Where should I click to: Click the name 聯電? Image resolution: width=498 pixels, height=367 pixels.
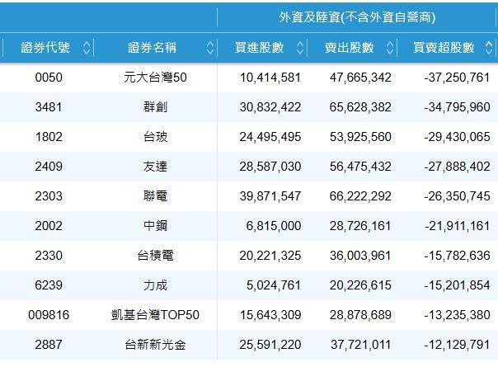tap(155, 196)
